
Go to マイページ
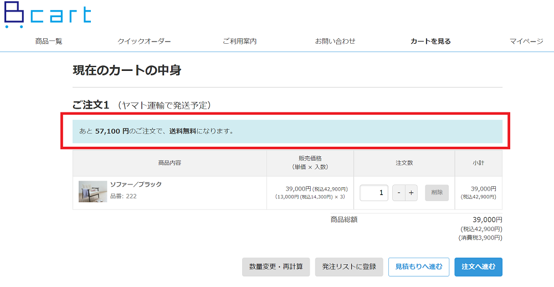[526, 42]
